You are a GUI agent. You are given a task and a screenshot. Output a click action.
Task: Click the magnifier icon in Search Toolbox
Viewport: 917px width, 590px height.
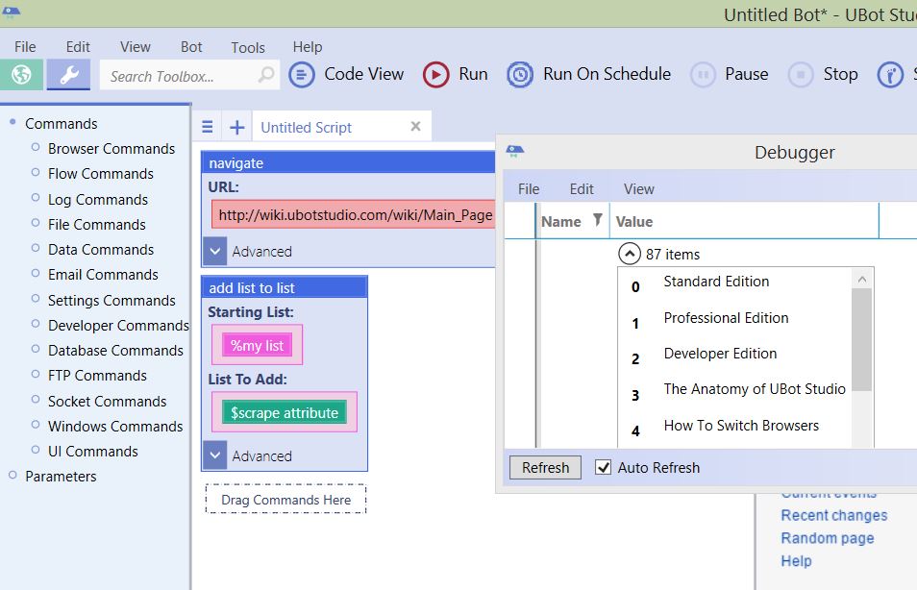click(266, 75)
